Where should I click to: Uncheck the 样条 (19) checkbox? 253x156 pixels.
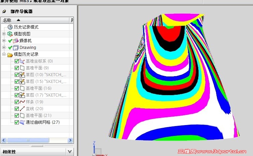click(x=17, y=102)
